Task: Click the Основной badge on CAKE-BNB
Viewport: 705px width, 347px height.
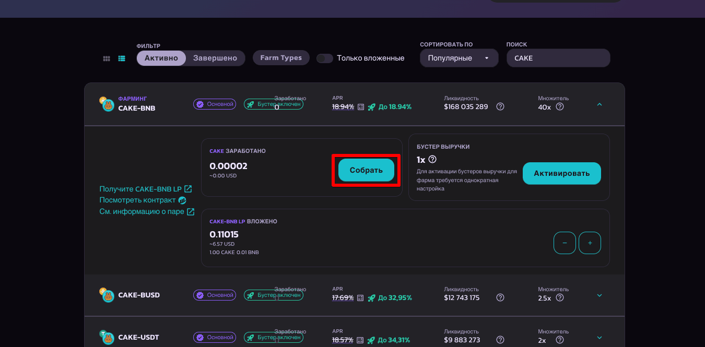Action: coord(215,104)
